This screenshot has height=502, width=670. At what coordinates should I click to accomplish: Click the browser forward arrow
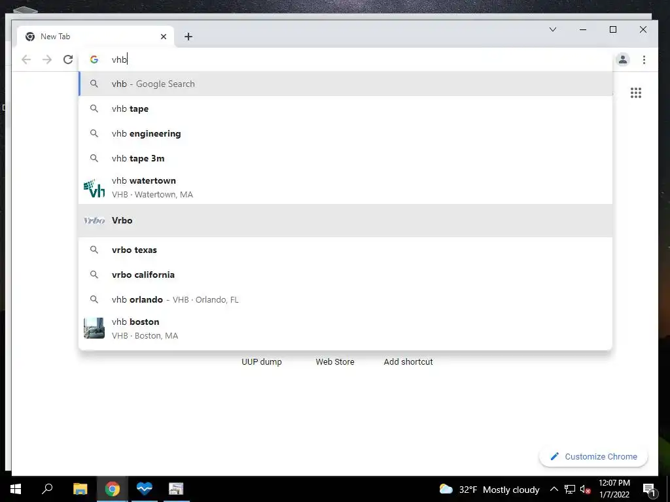47,59
